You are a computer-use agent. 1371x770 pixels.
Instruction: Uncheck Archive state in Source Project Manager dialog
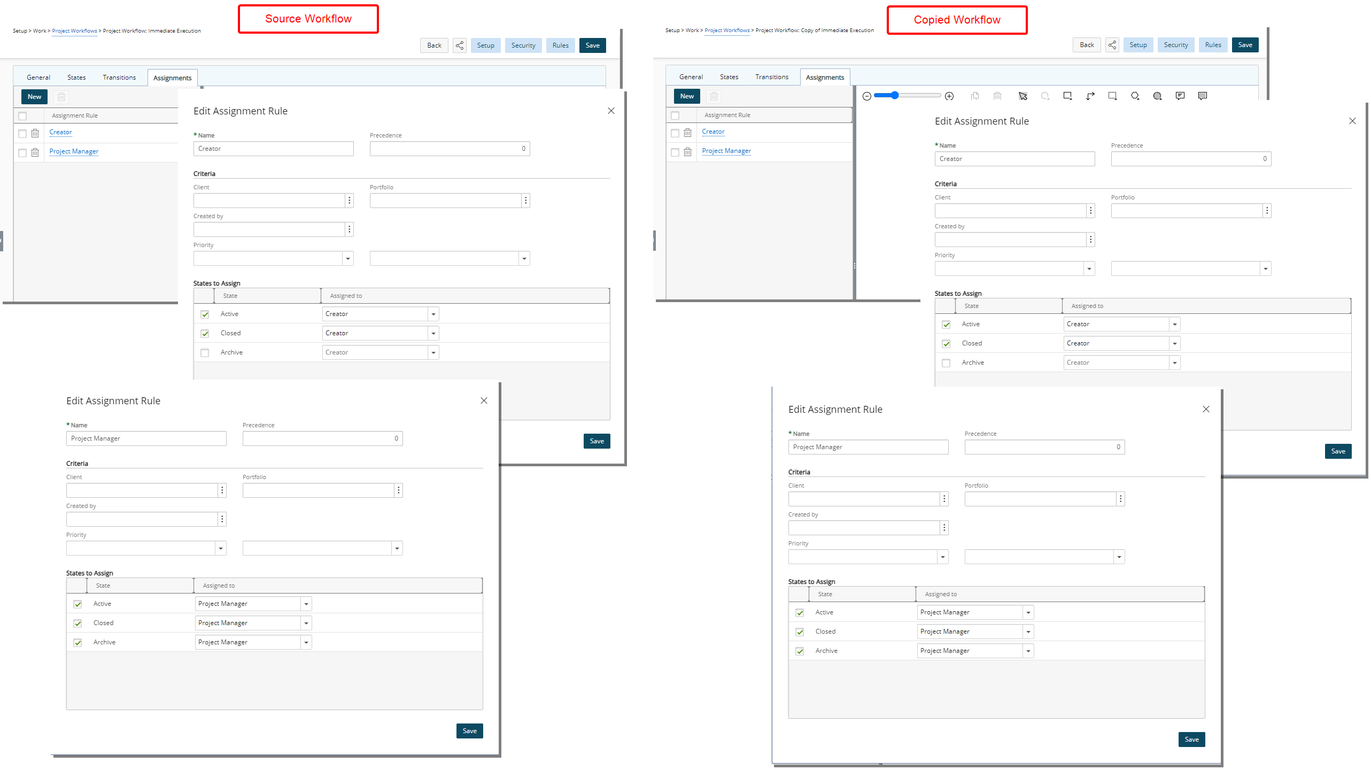click(78, 643)
